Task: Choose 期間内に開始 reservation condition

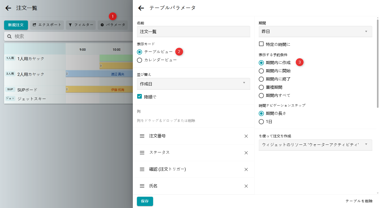Action: pos(261,71)
